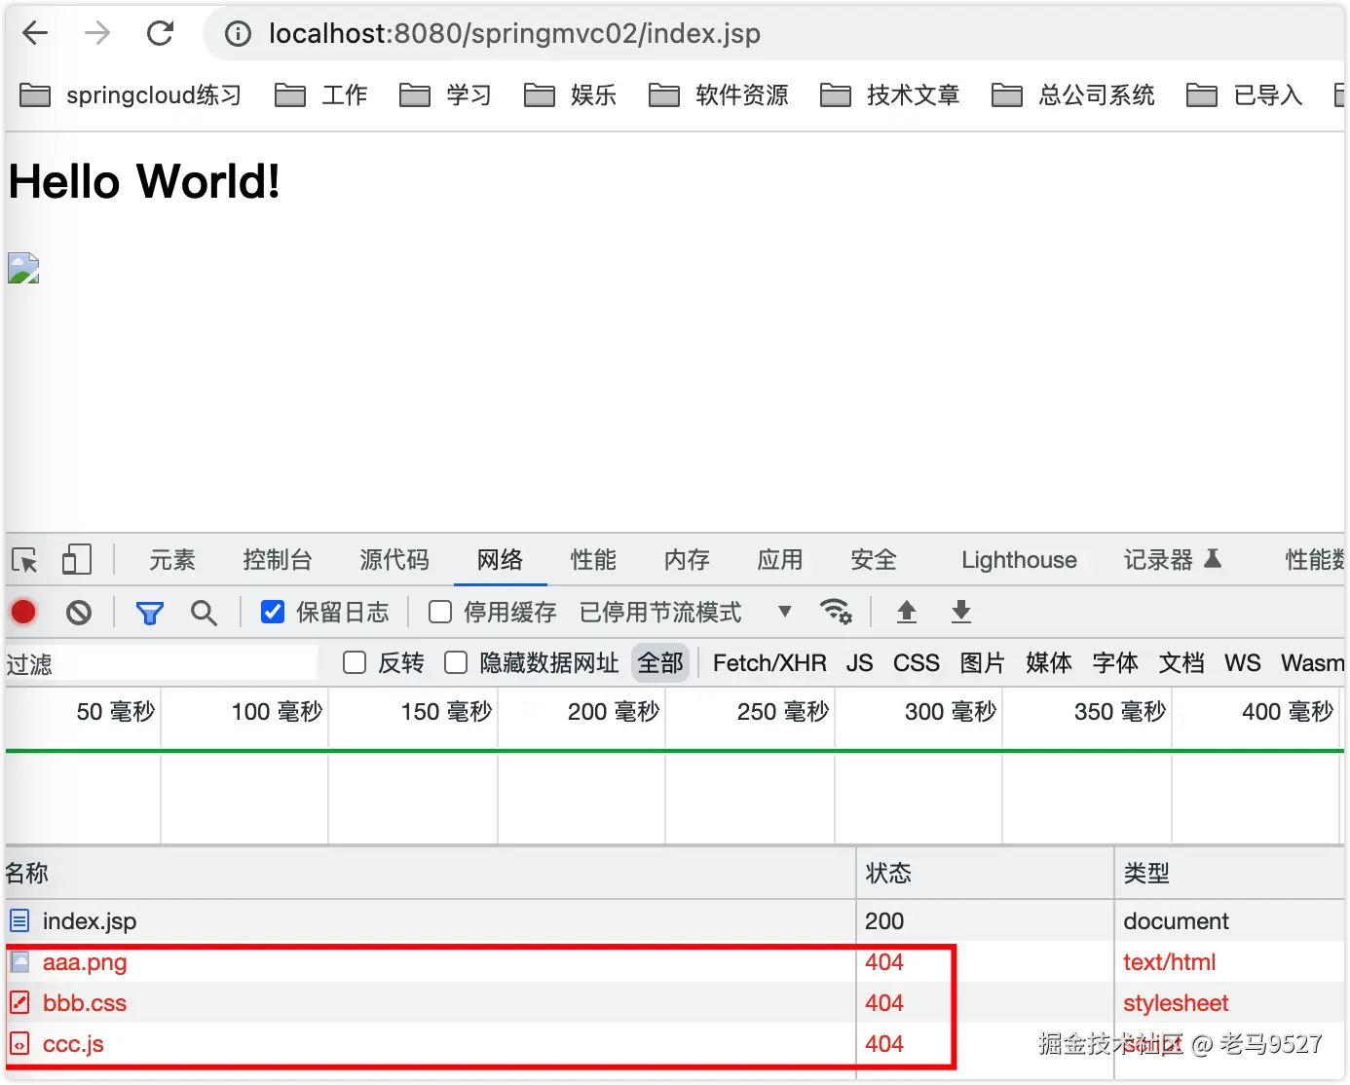Open the 总公司系统 bookmark folder
The height and width of the screenshot is (1085, 1350).
coord(1073,95)
